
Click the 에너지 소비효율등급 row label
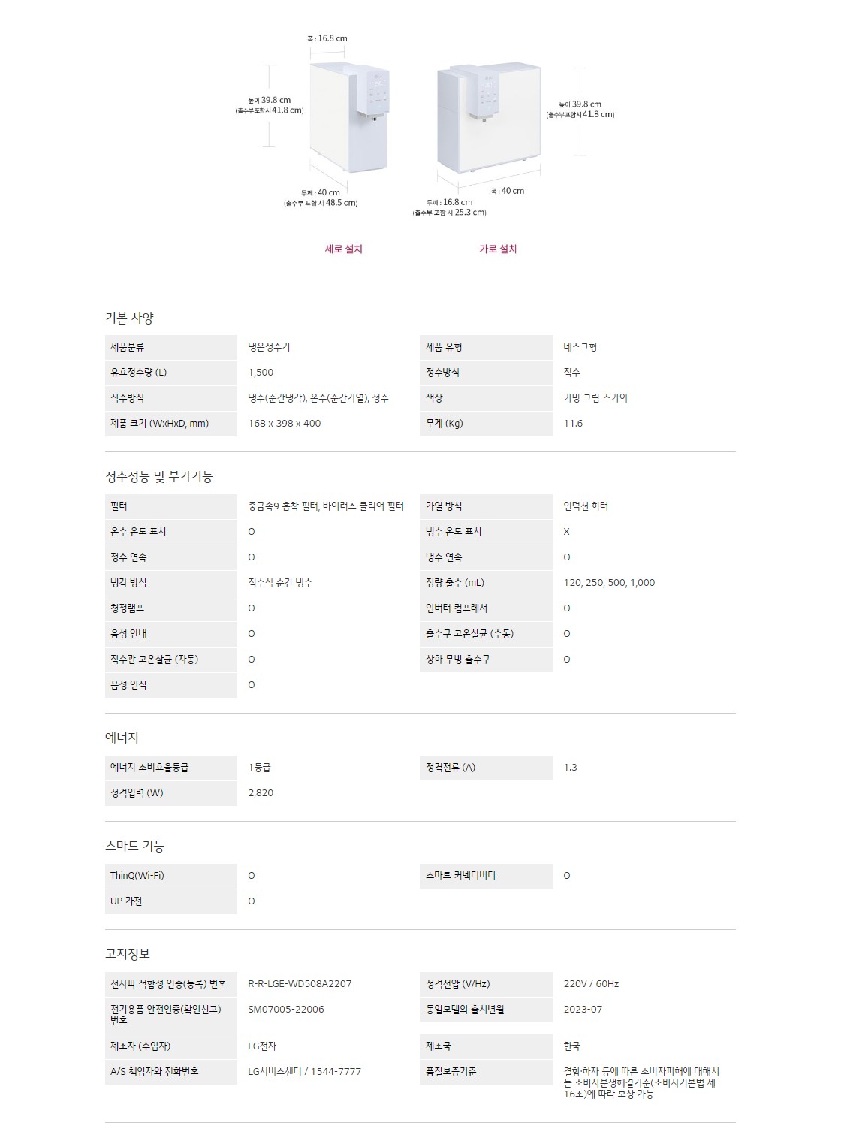pyautogui.click(x=149, y=768)
